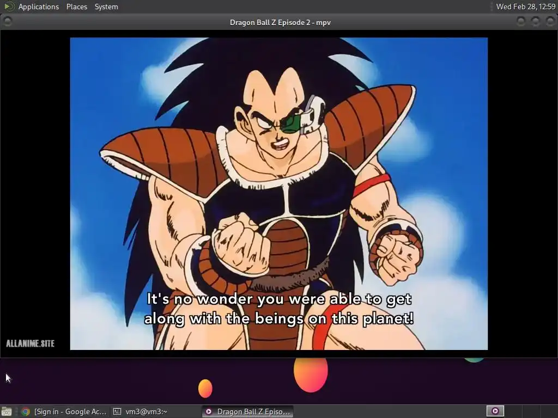Open the Places menu
558x418 pixels.
76,7
